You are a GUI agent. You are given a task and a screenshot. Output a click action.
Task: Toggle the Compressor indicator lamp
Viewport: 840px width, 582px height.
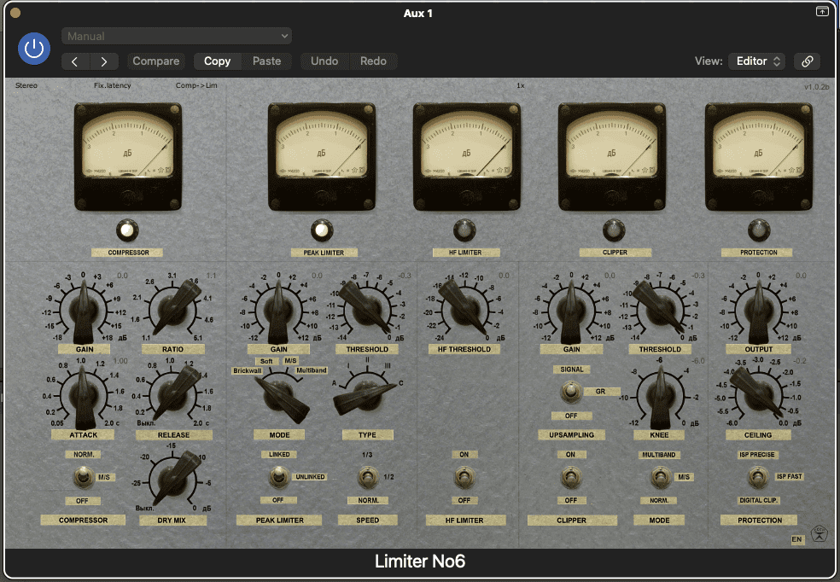click(x=127, y=230)
